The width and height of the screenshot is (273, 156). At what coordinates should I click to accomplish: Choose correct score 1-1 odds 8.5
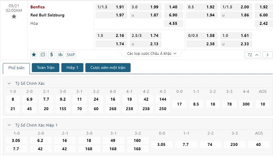[196, 104]
